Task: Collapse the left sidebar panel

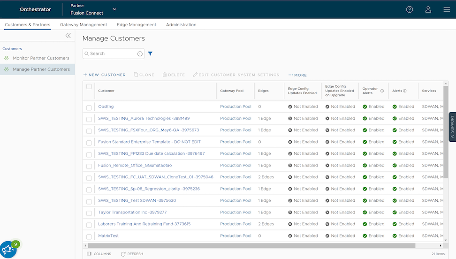Action: tap(68, 36)
